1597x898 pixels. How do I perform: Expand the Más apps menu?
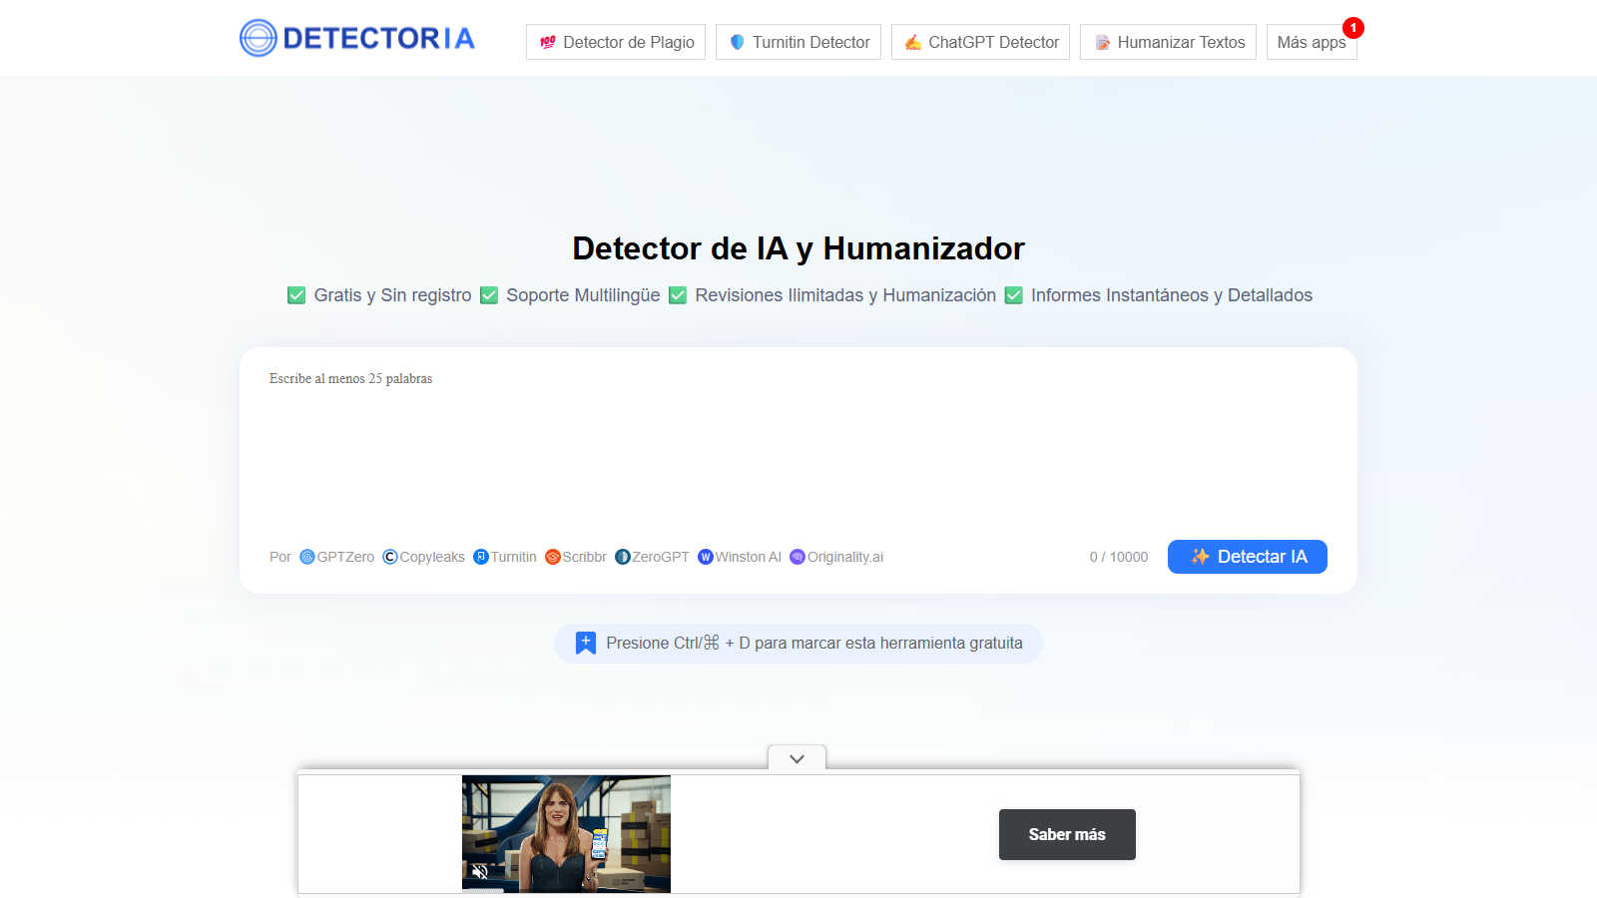pos(1312,42)
